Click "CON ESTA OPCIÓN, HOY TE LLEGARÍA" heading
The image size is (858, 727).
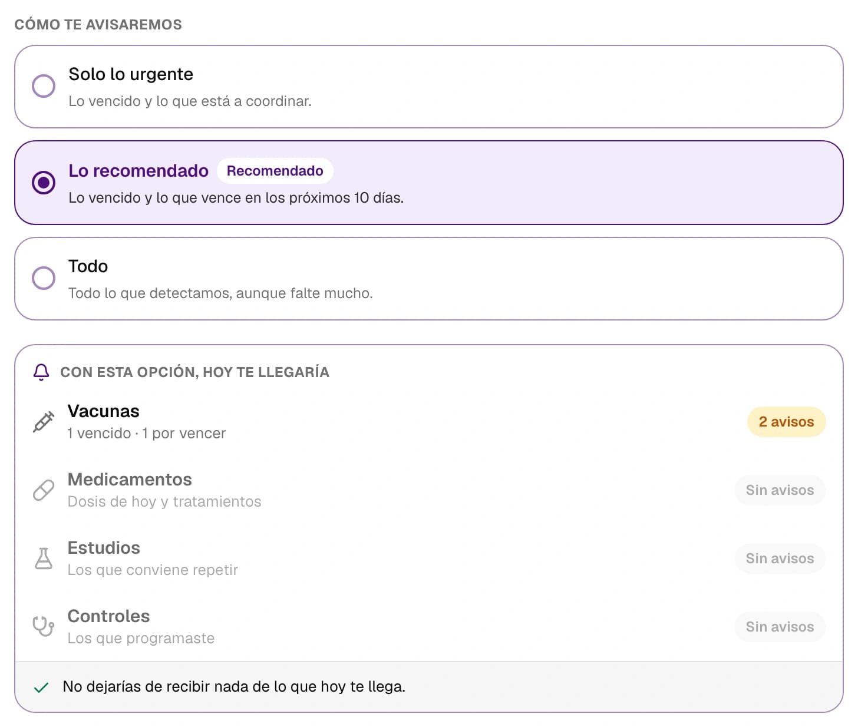tap(194, 372)
